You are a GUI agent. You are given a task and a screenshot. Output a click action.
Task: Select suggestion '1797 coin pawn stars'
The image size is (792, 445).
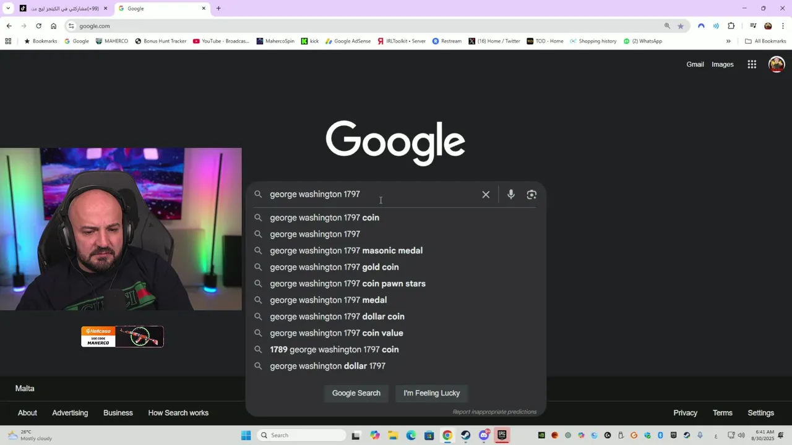[396, 284]
